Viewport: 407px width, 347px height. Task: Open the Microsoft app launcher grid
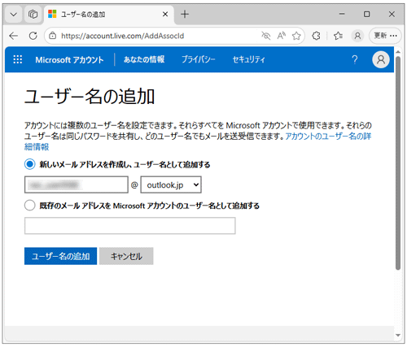click(x=18, y=59)
